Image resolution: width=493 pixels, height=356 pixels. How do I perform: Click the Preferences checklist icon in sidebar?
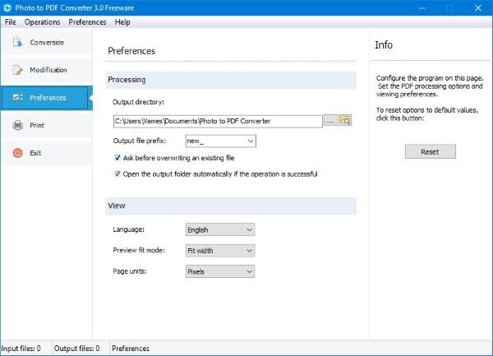click(17, 97)
